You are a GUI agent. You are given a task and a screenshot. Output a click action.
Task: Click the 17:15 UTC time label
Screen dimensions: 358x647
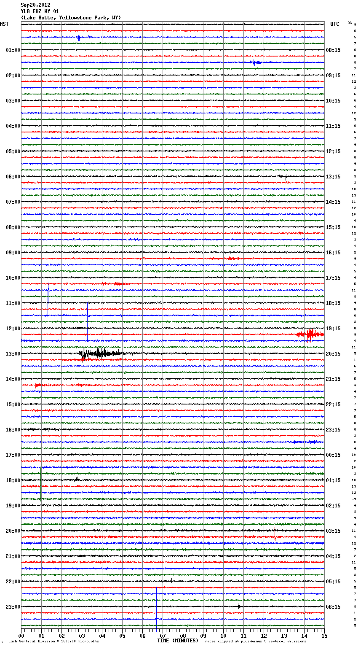333,278
